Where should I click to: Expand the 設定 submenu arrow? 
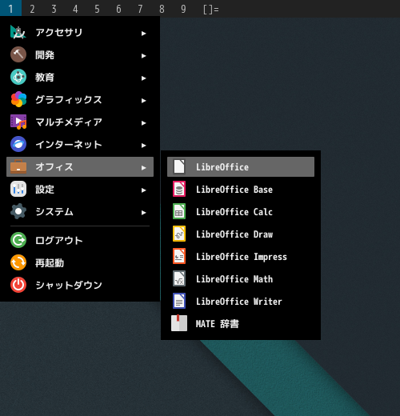tap(144, 190)
